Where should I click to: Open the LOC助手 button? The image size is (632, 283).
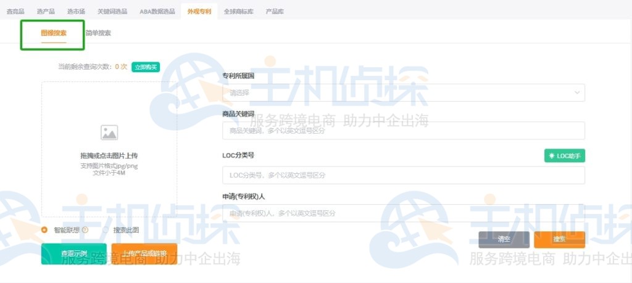pyautogui.click(x=565, y=156)
